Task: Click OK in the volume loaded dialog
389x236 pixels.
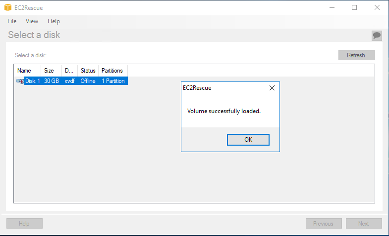Action: (248, 140)
